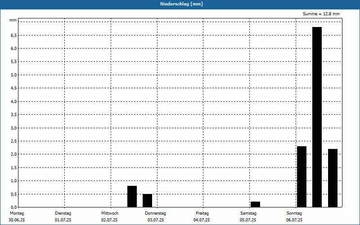Click the 'Niederschlag [mm]' chart title
This screenshot has width=360, height=225.
[x=181, y=4]
